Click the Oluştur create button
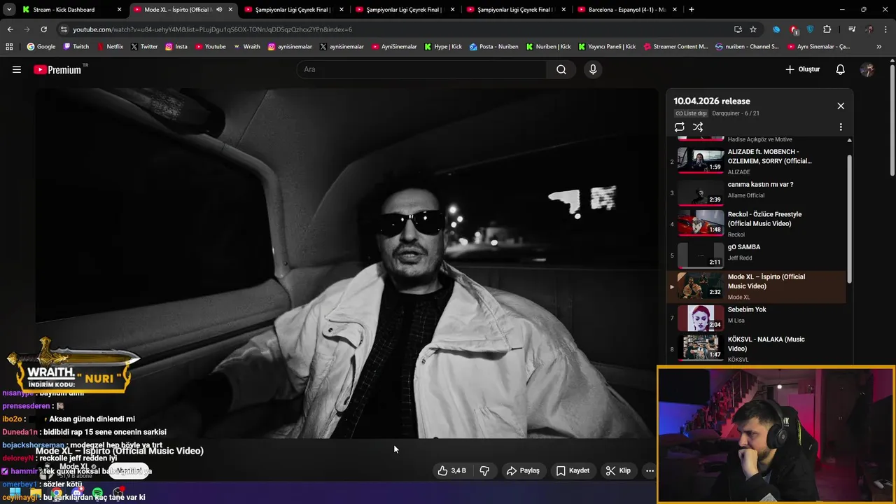 (x=802, y=69)
